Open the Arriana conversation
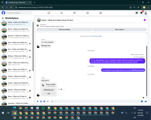 tap(16, 77)
